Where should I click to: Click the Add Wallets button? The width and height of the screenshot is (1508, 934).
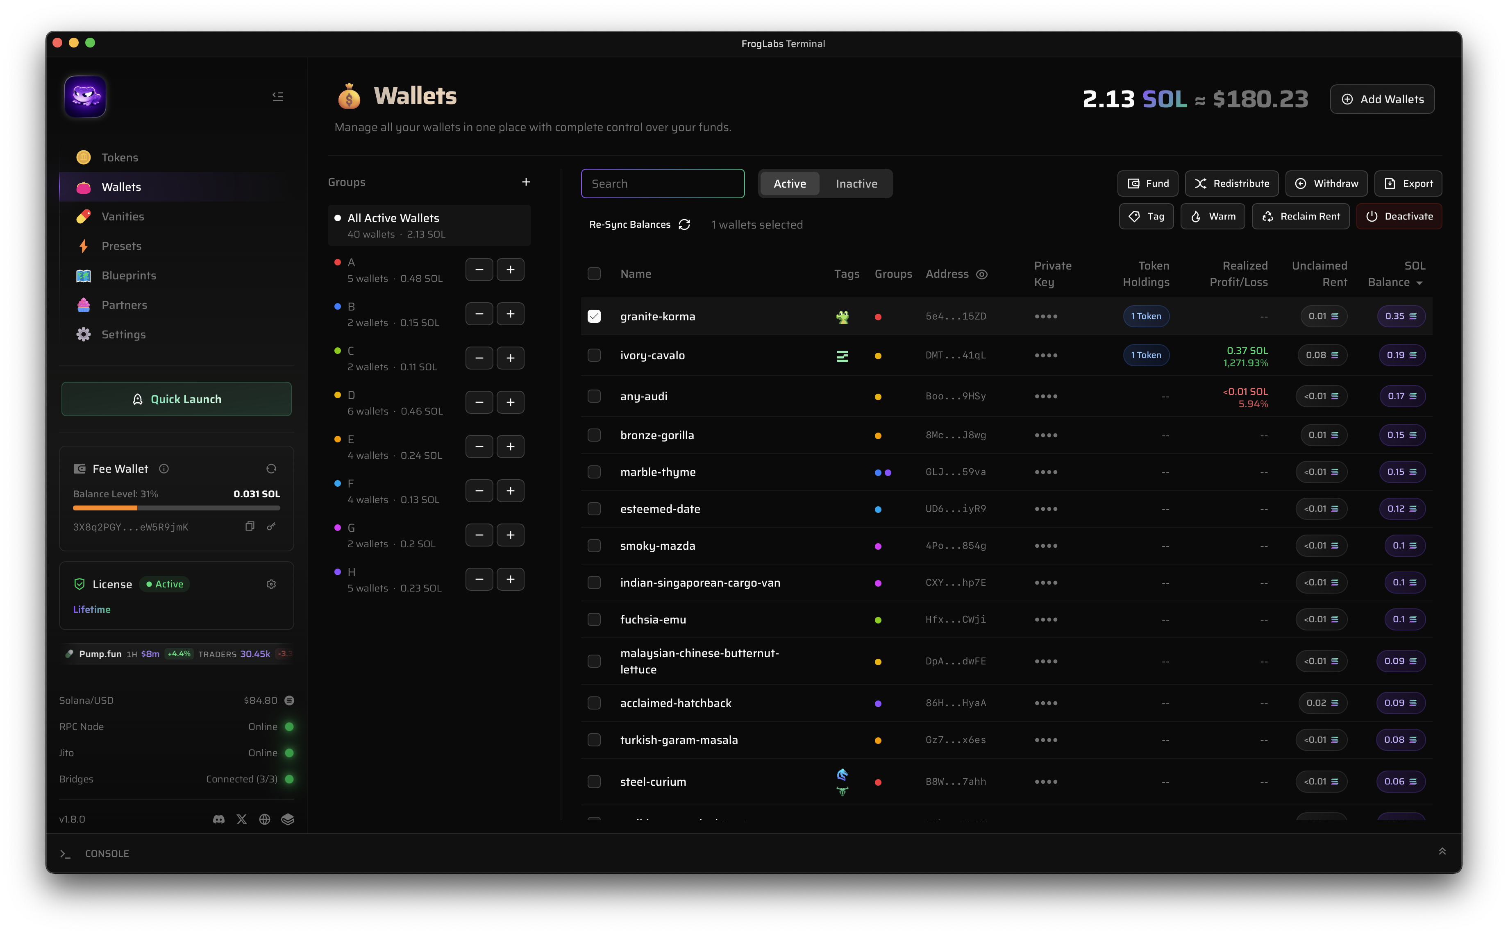(1382, 100)
